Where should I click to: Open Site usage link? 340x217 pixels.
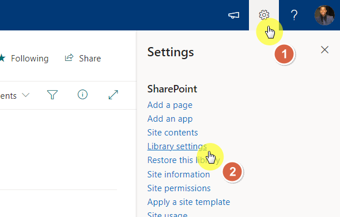click(x=167, y=214)
